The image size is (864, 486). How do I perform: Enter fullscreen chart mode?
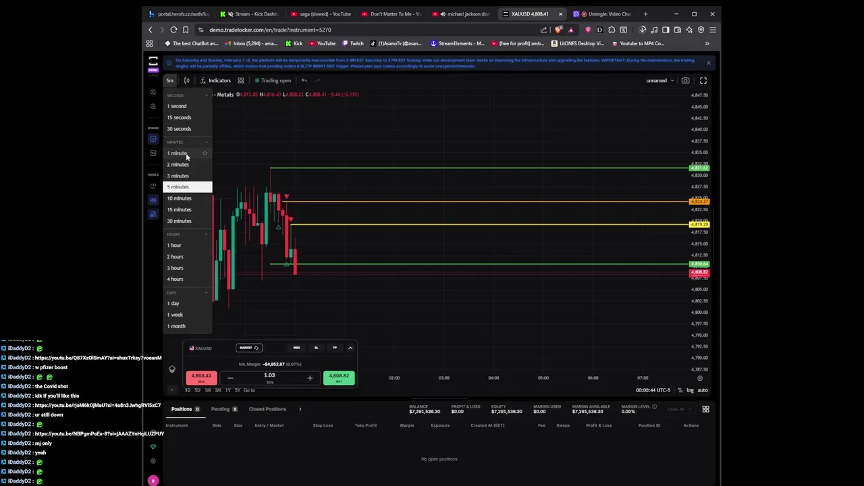(703, 80)
